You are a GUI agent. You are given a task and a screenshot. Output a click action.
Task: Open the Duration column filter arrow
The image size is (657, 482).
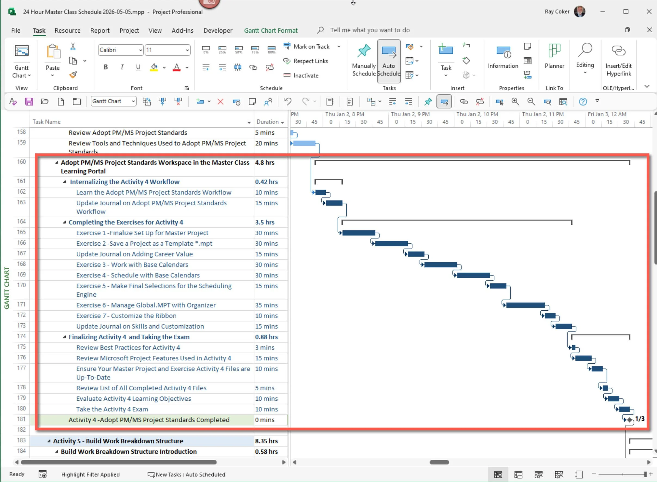(283, 123)
